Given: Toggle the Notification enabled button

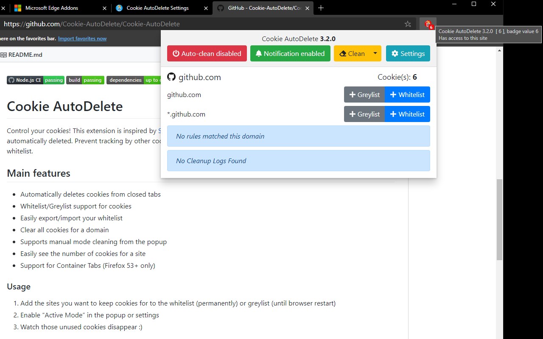Looking at the screenshot, I should pos(290,53).
